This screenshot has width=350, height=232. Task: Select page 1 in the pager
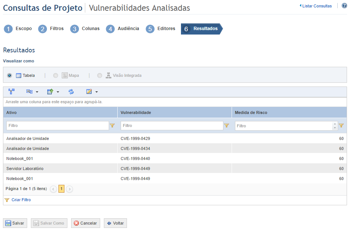(x=61, y=189)
